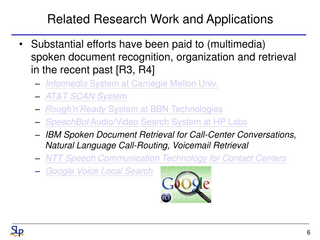This screenshot has width=320, height=240.
Task: Click the Google magnifying glass image
Action: pos(186,184)
